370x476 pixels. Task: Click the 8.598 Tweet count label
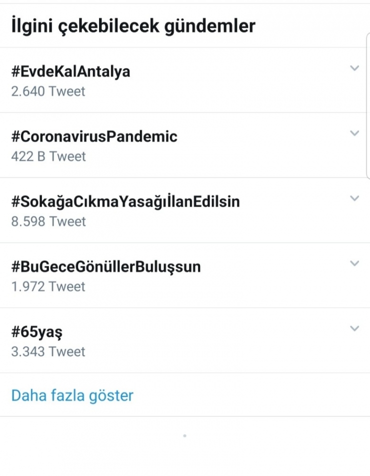coord(48,221)
